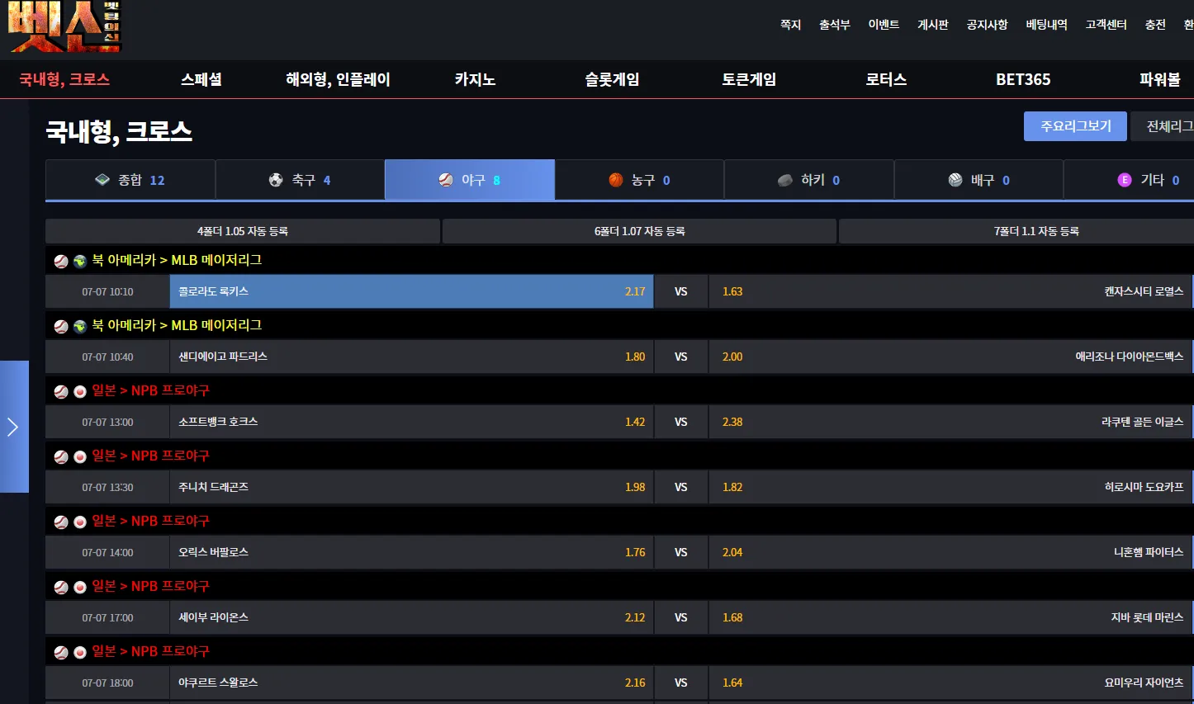Open the purple E icon for 기타

(x=1125, y=180)
